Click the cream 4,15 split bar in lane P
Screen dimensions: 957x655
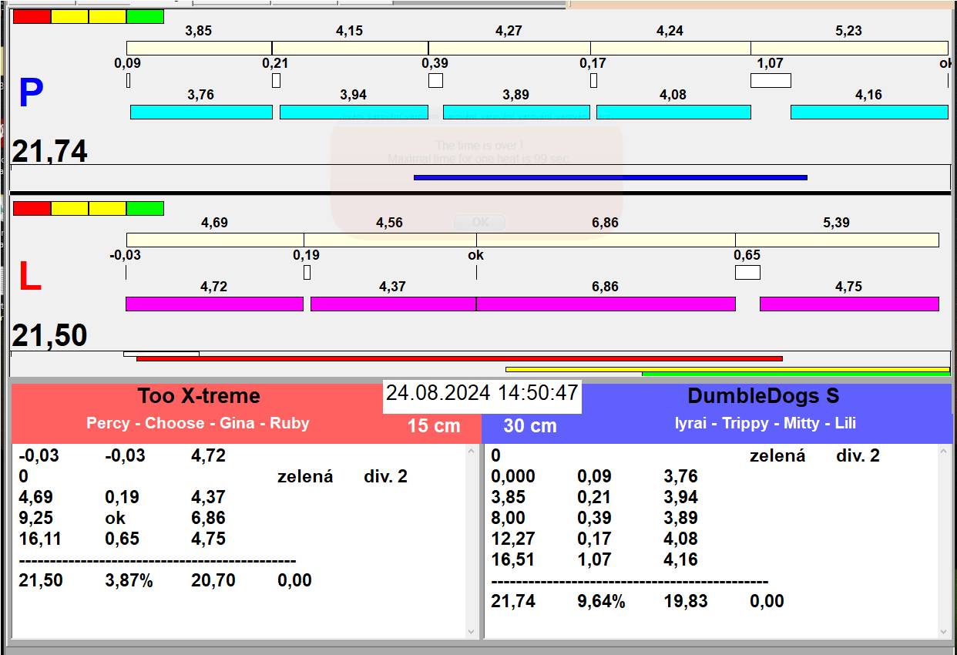[350, 48]
